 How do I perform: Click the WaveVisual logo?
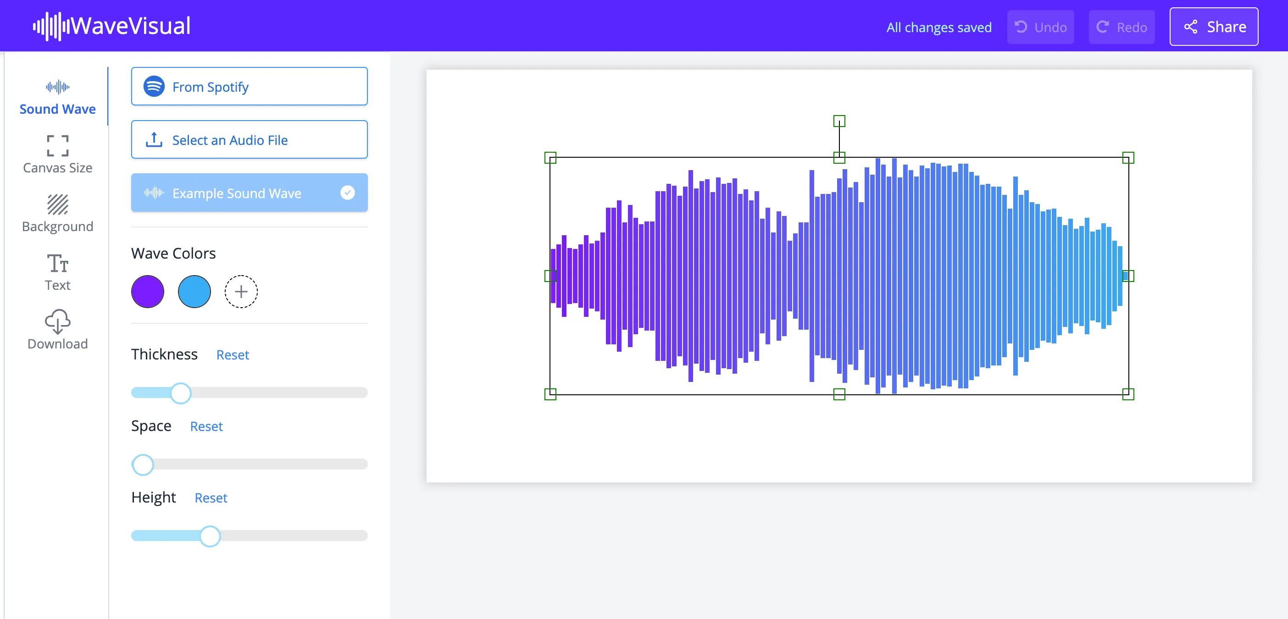pos(111,26)
